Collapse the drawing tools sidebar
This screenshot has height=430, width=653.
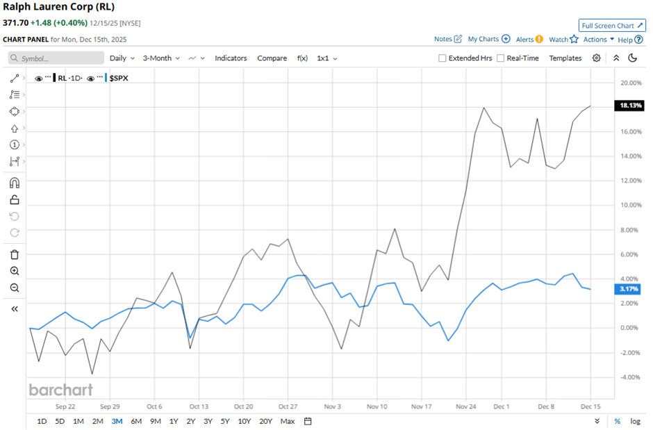point(14,309)
